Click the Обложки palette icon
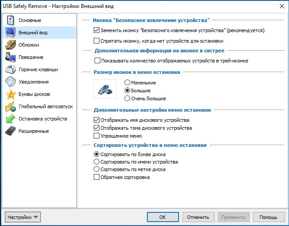Viewport: 289px width, 226px height. (10, 45)
